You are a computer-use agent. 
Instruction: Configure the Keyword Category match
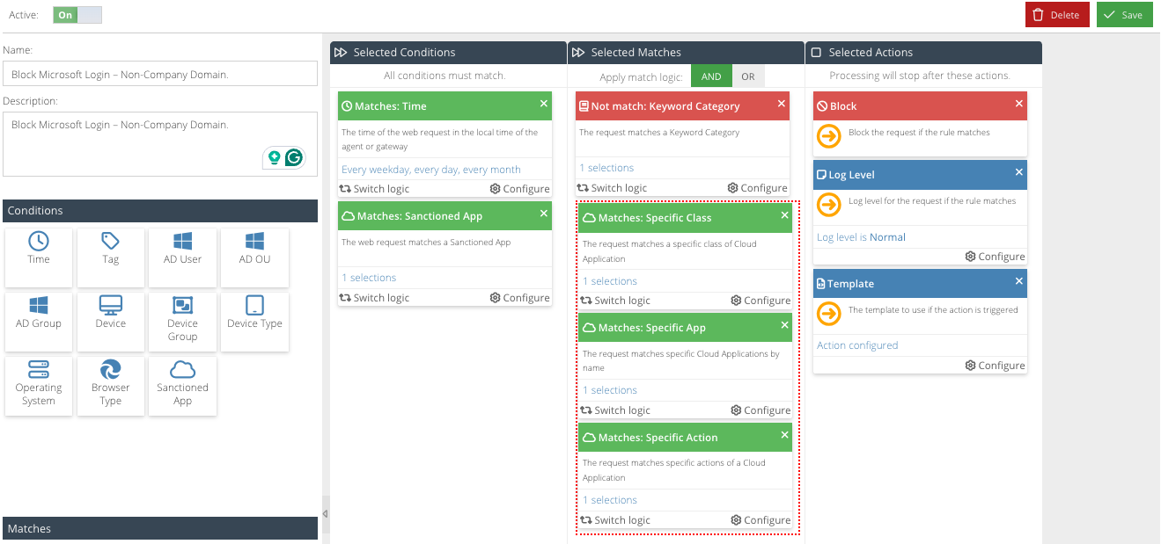click(x=757, y=188)
